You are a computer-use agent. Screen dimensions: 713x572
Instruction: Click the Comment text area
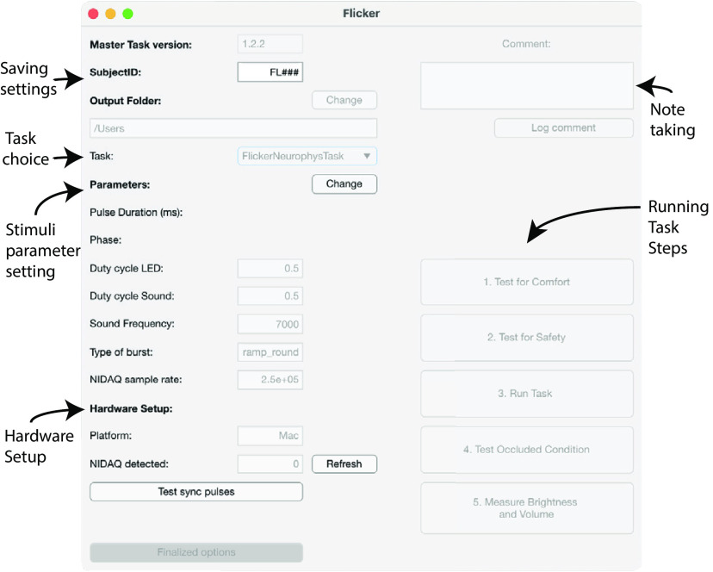(526, 85)
